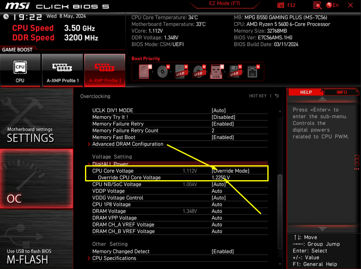Enable A-XMP Profile 1

coord(63,70)
